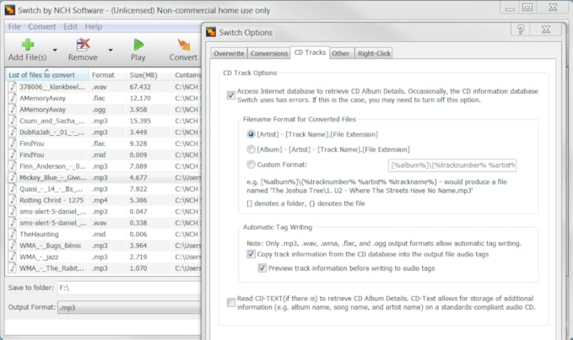Sort by the Containing folder column header

(186, 75)
